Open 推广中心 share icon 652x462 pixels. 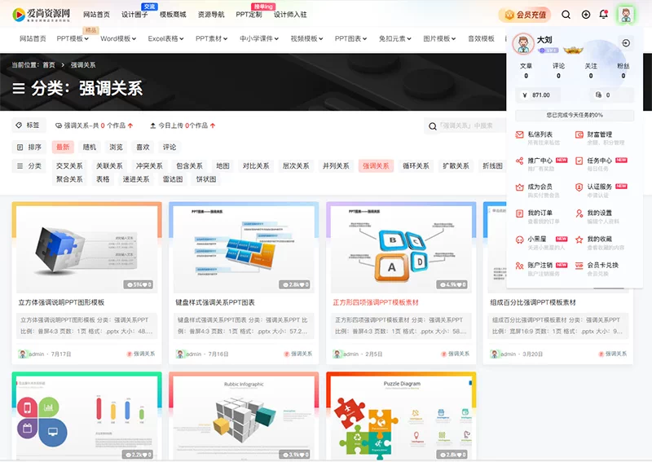pos(519,161)
